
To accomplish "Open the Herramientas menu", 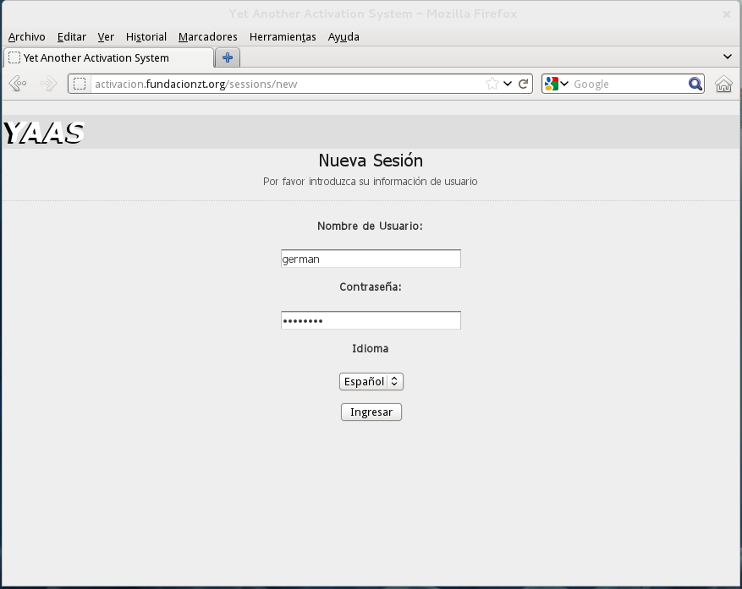I will pos(283,36).
